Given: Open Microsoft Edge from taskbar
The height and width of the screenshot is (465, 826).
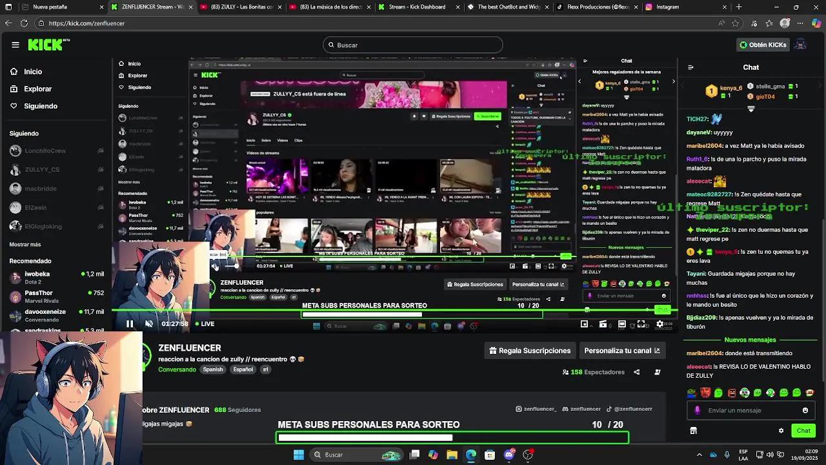Looking at the screenshot, I should (x=471, y=455).
